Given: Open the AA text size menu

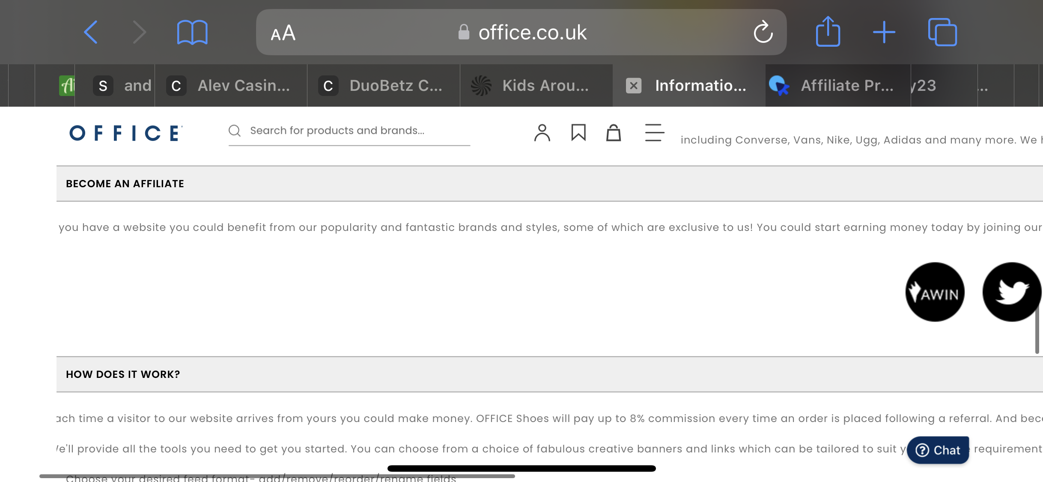Looking at the screenshot, I should click(x=283, y=33).
